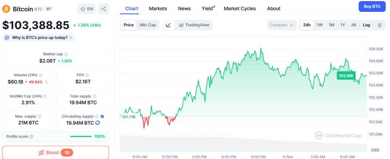Toggle the Log scale option
390x159 pixels.
[x=366, y=25]
